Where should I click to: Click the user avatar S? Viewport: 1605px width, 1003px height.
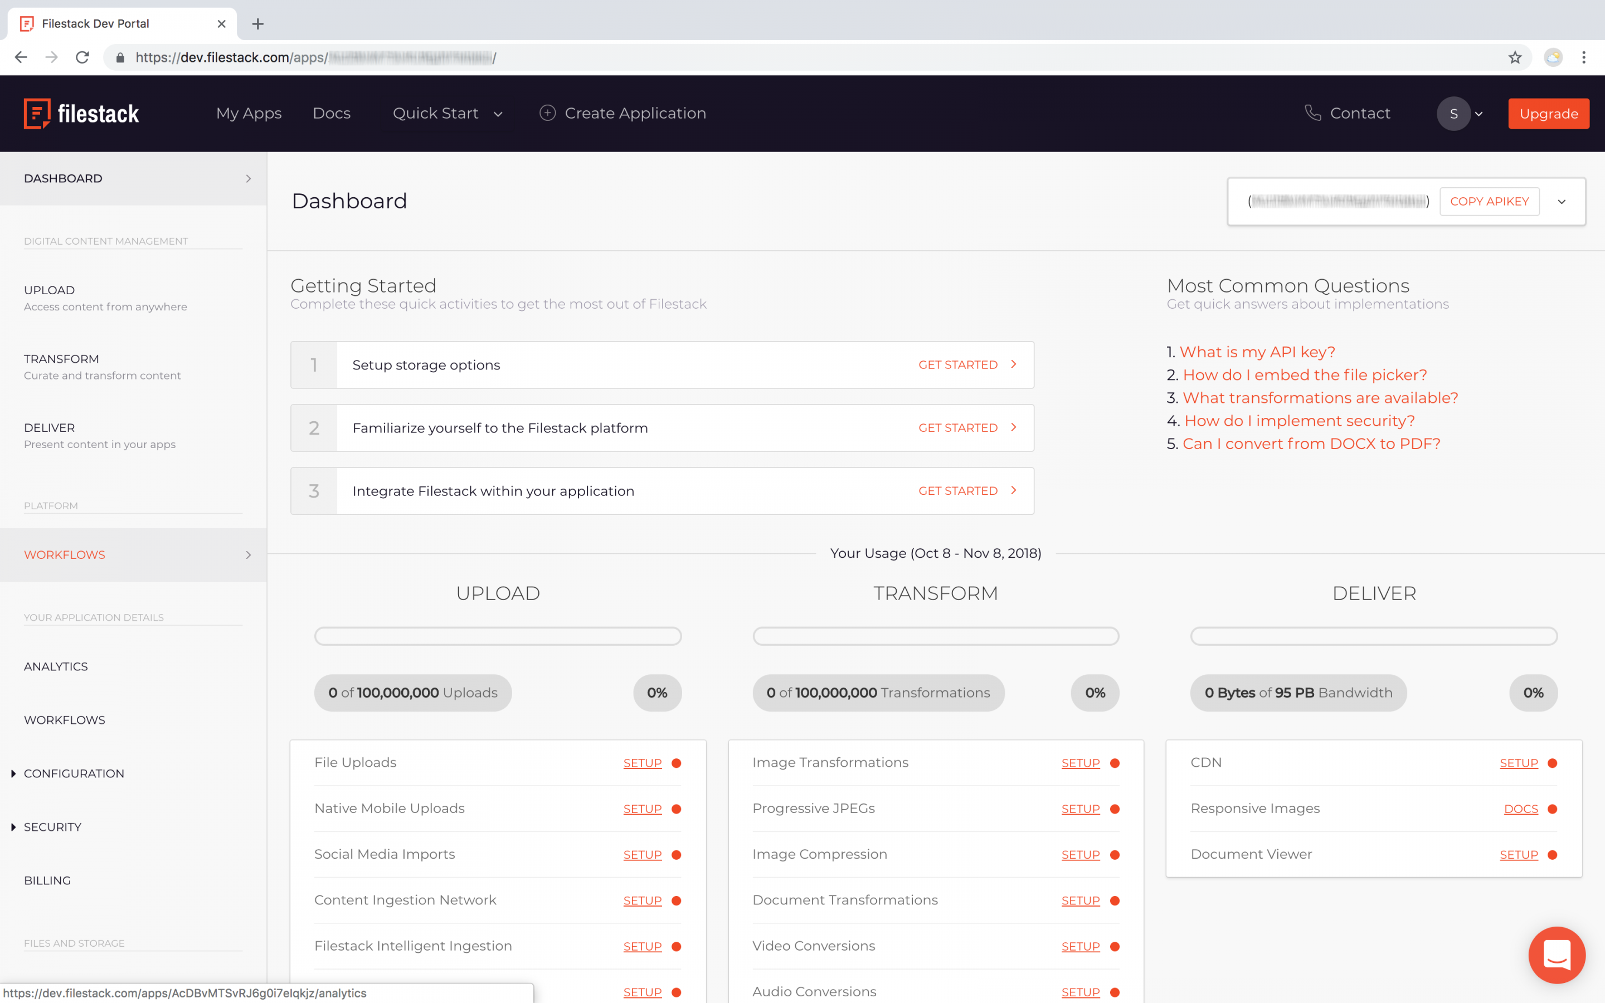point(1453,114)
